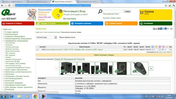
Task: Open Карта сайта link
Action: [x=116, y=18]
